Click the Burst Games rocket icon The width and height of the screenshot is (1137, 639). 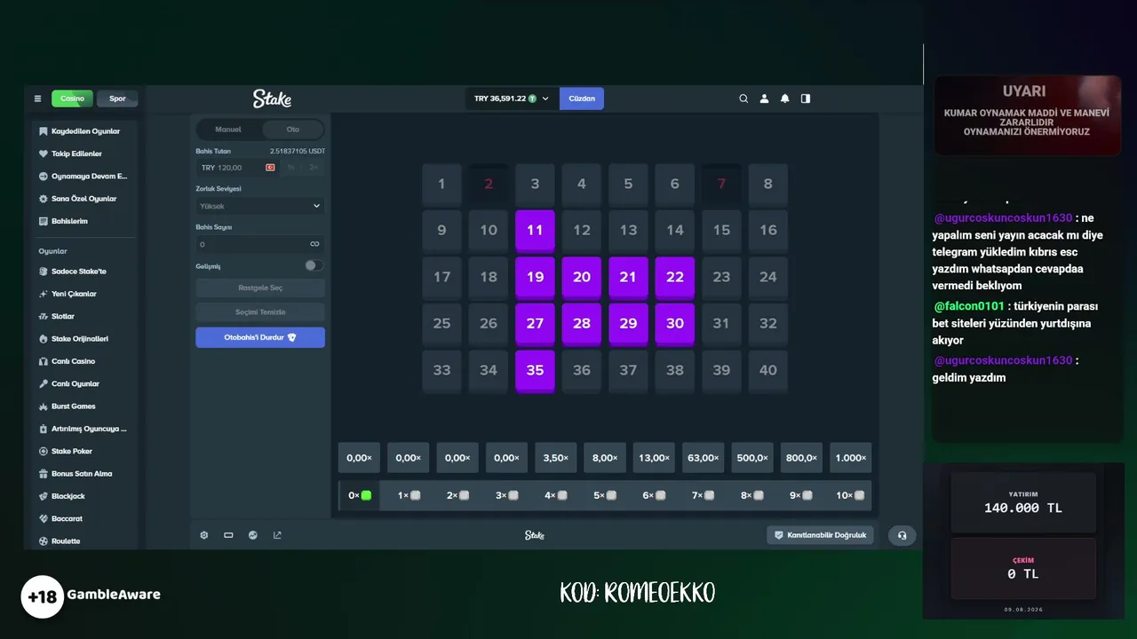point(44,406)
